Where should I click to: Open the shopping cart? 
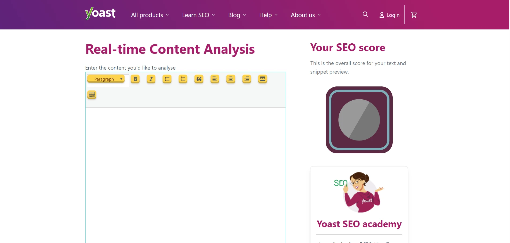point(414,15)
